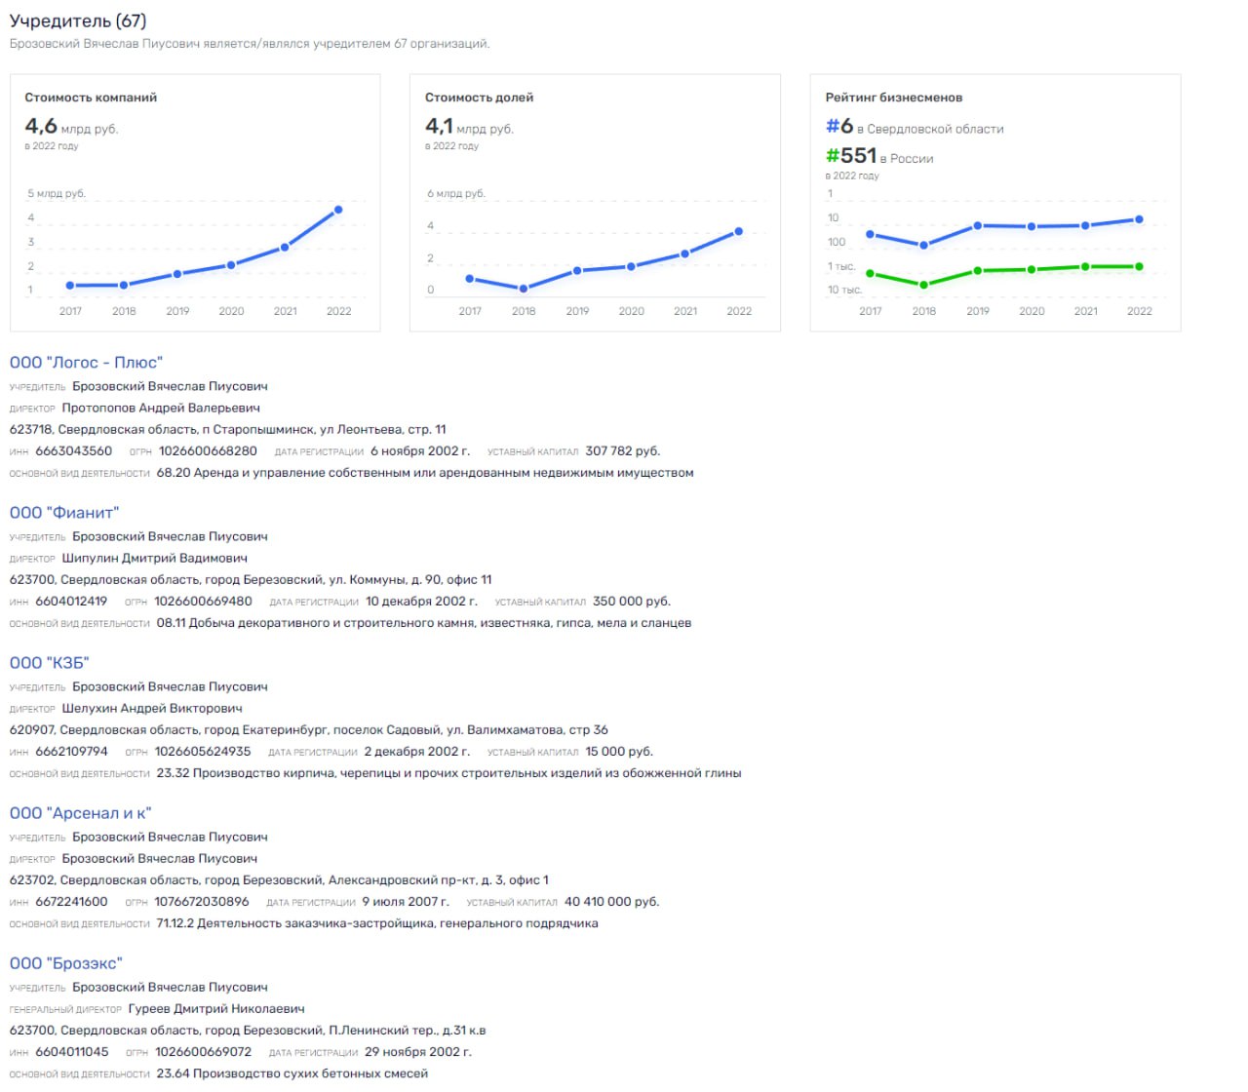Click the поселок Садовый address of КЗБ
The width and height of the screenshot is (1248, 1092).
click(309, 730)
